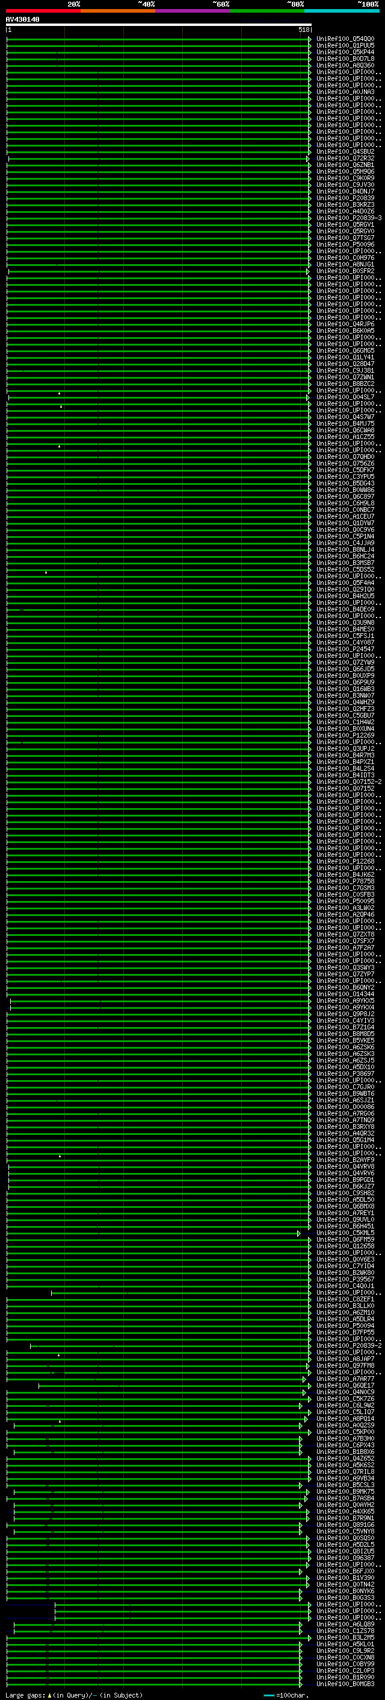Viewport: 385px width, 1700px height.
Task: Select the UniRef100_Q7TSG7 label
Action: point(345,238)
